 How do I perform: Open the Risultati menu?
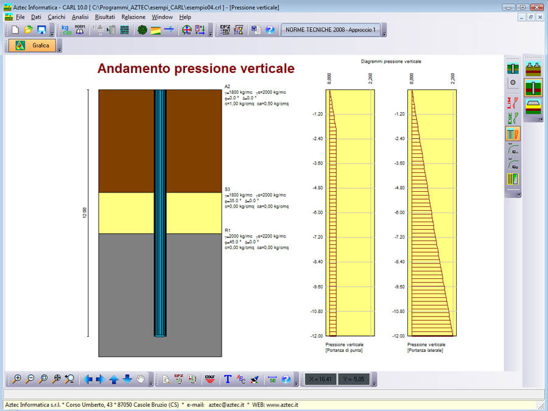tap(105, 17)
